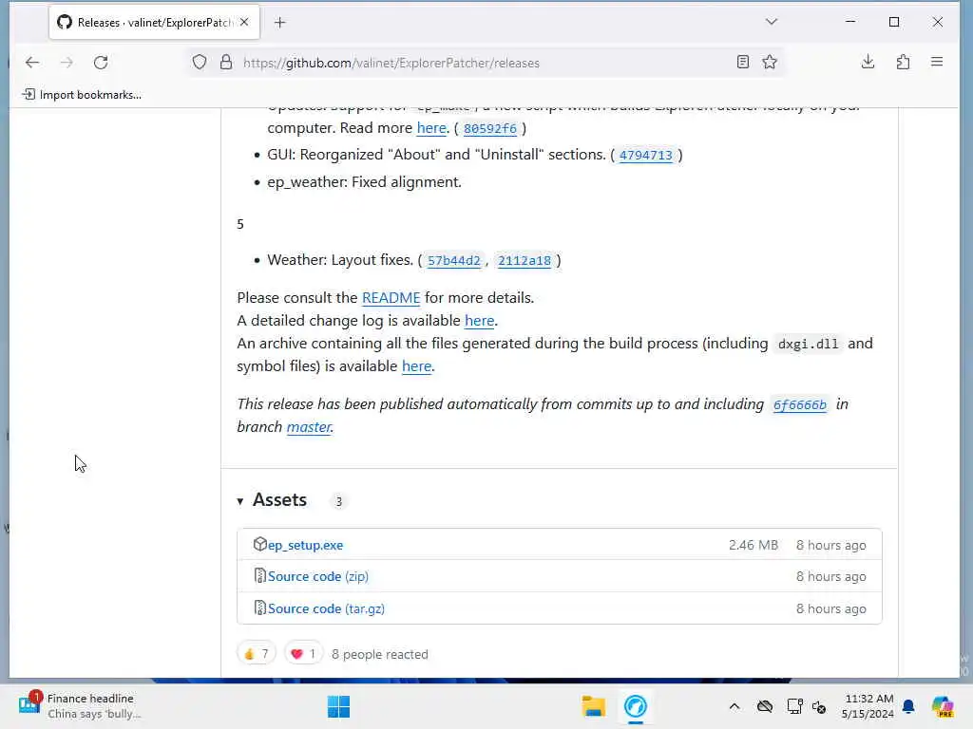Screen dimensions: 973x729
Task: Click Import bookmarks in bookmarks toolbar
Action: [x=82, y=94]
